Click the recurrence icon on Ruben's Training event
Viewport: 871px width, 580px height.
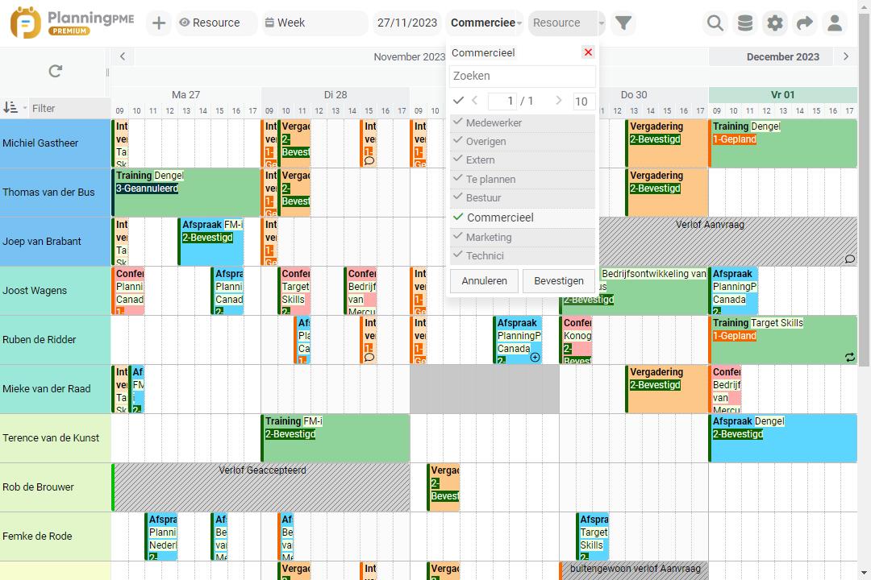850,358
